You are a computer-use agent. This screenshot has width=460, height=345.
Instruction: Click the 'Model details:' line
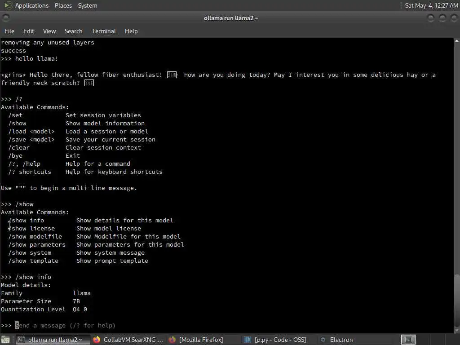click(x=26, y=285)
